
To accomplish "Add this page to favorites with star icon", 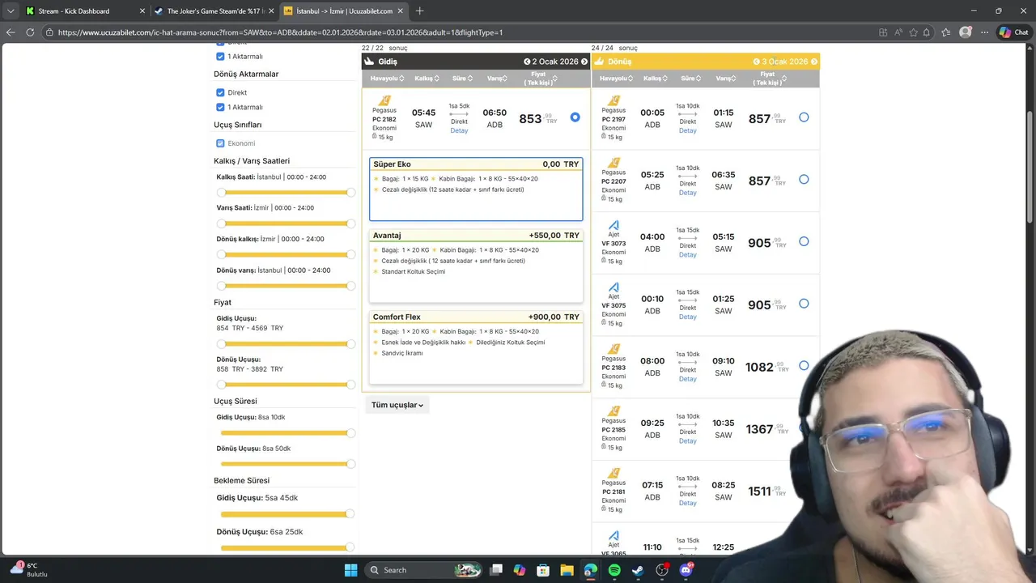I will tap(914, 32).
